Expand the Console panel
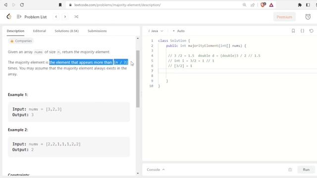The width and height of the screenshot is (317, 178). click(156, 170)
